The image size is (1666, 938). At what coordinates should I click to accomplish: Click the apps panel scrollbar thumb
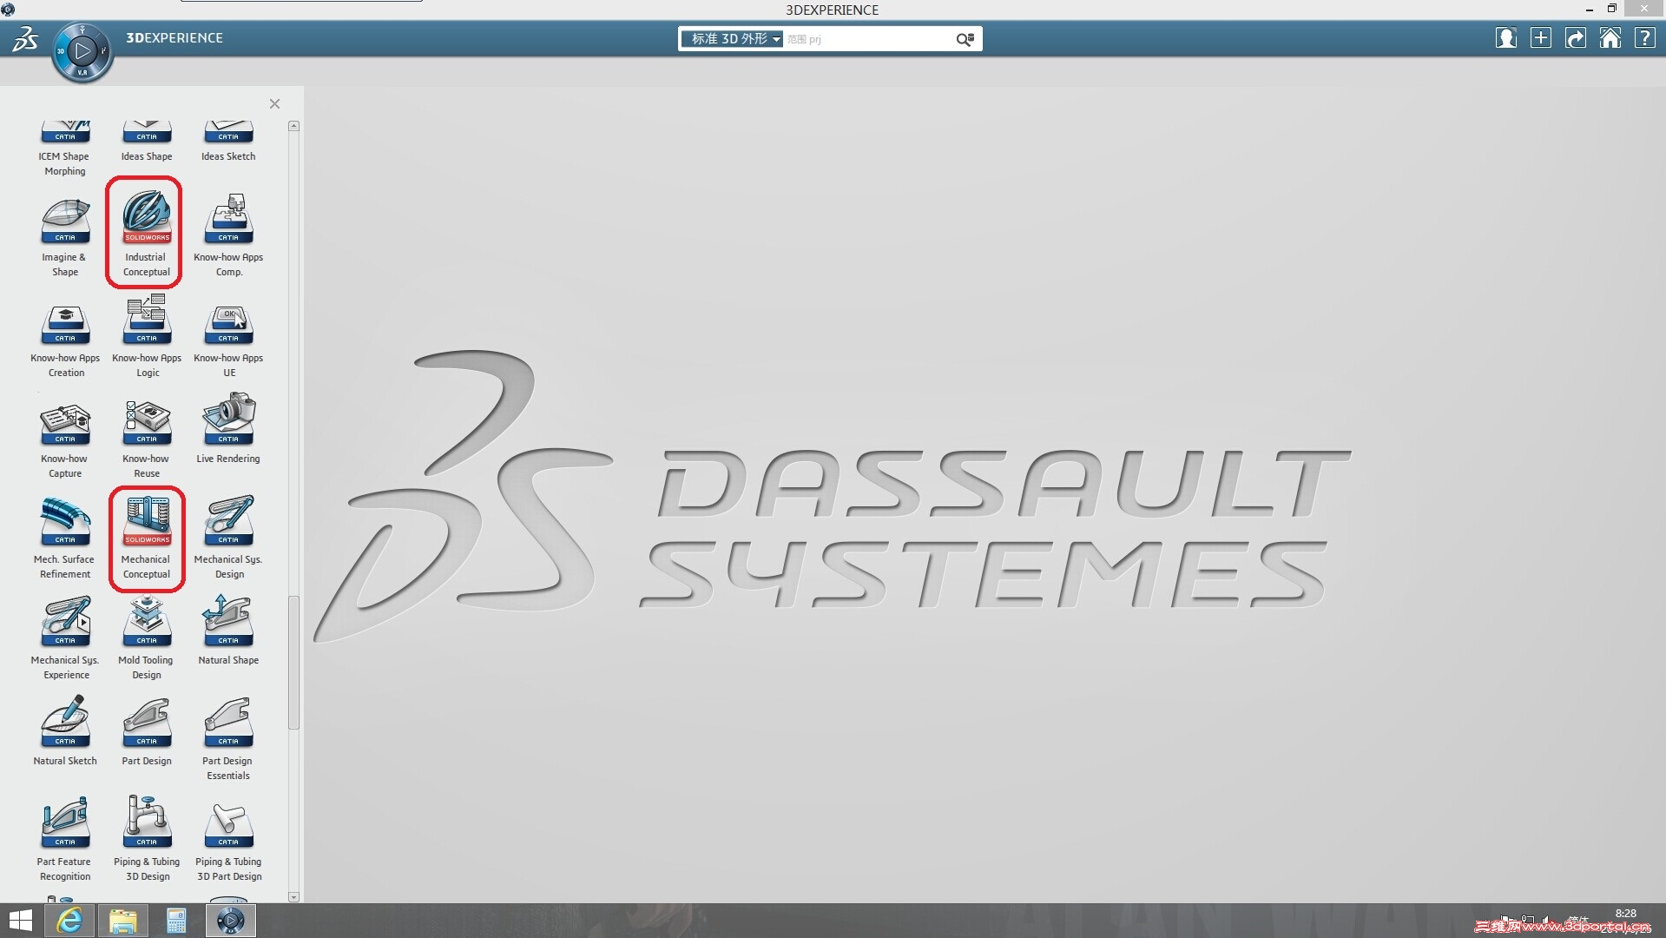(x=293, y=663)
